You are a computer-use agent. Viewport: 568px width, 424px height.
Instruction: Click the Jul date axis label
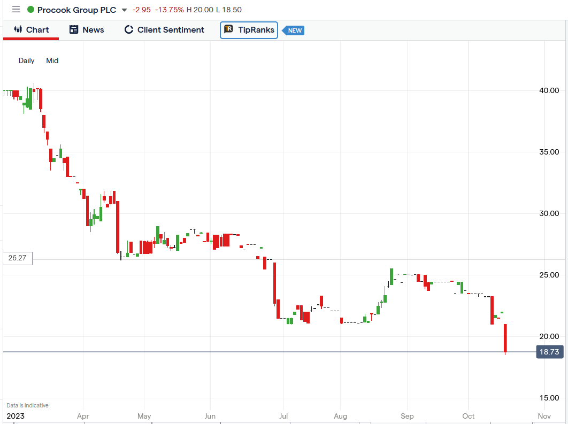283,416
